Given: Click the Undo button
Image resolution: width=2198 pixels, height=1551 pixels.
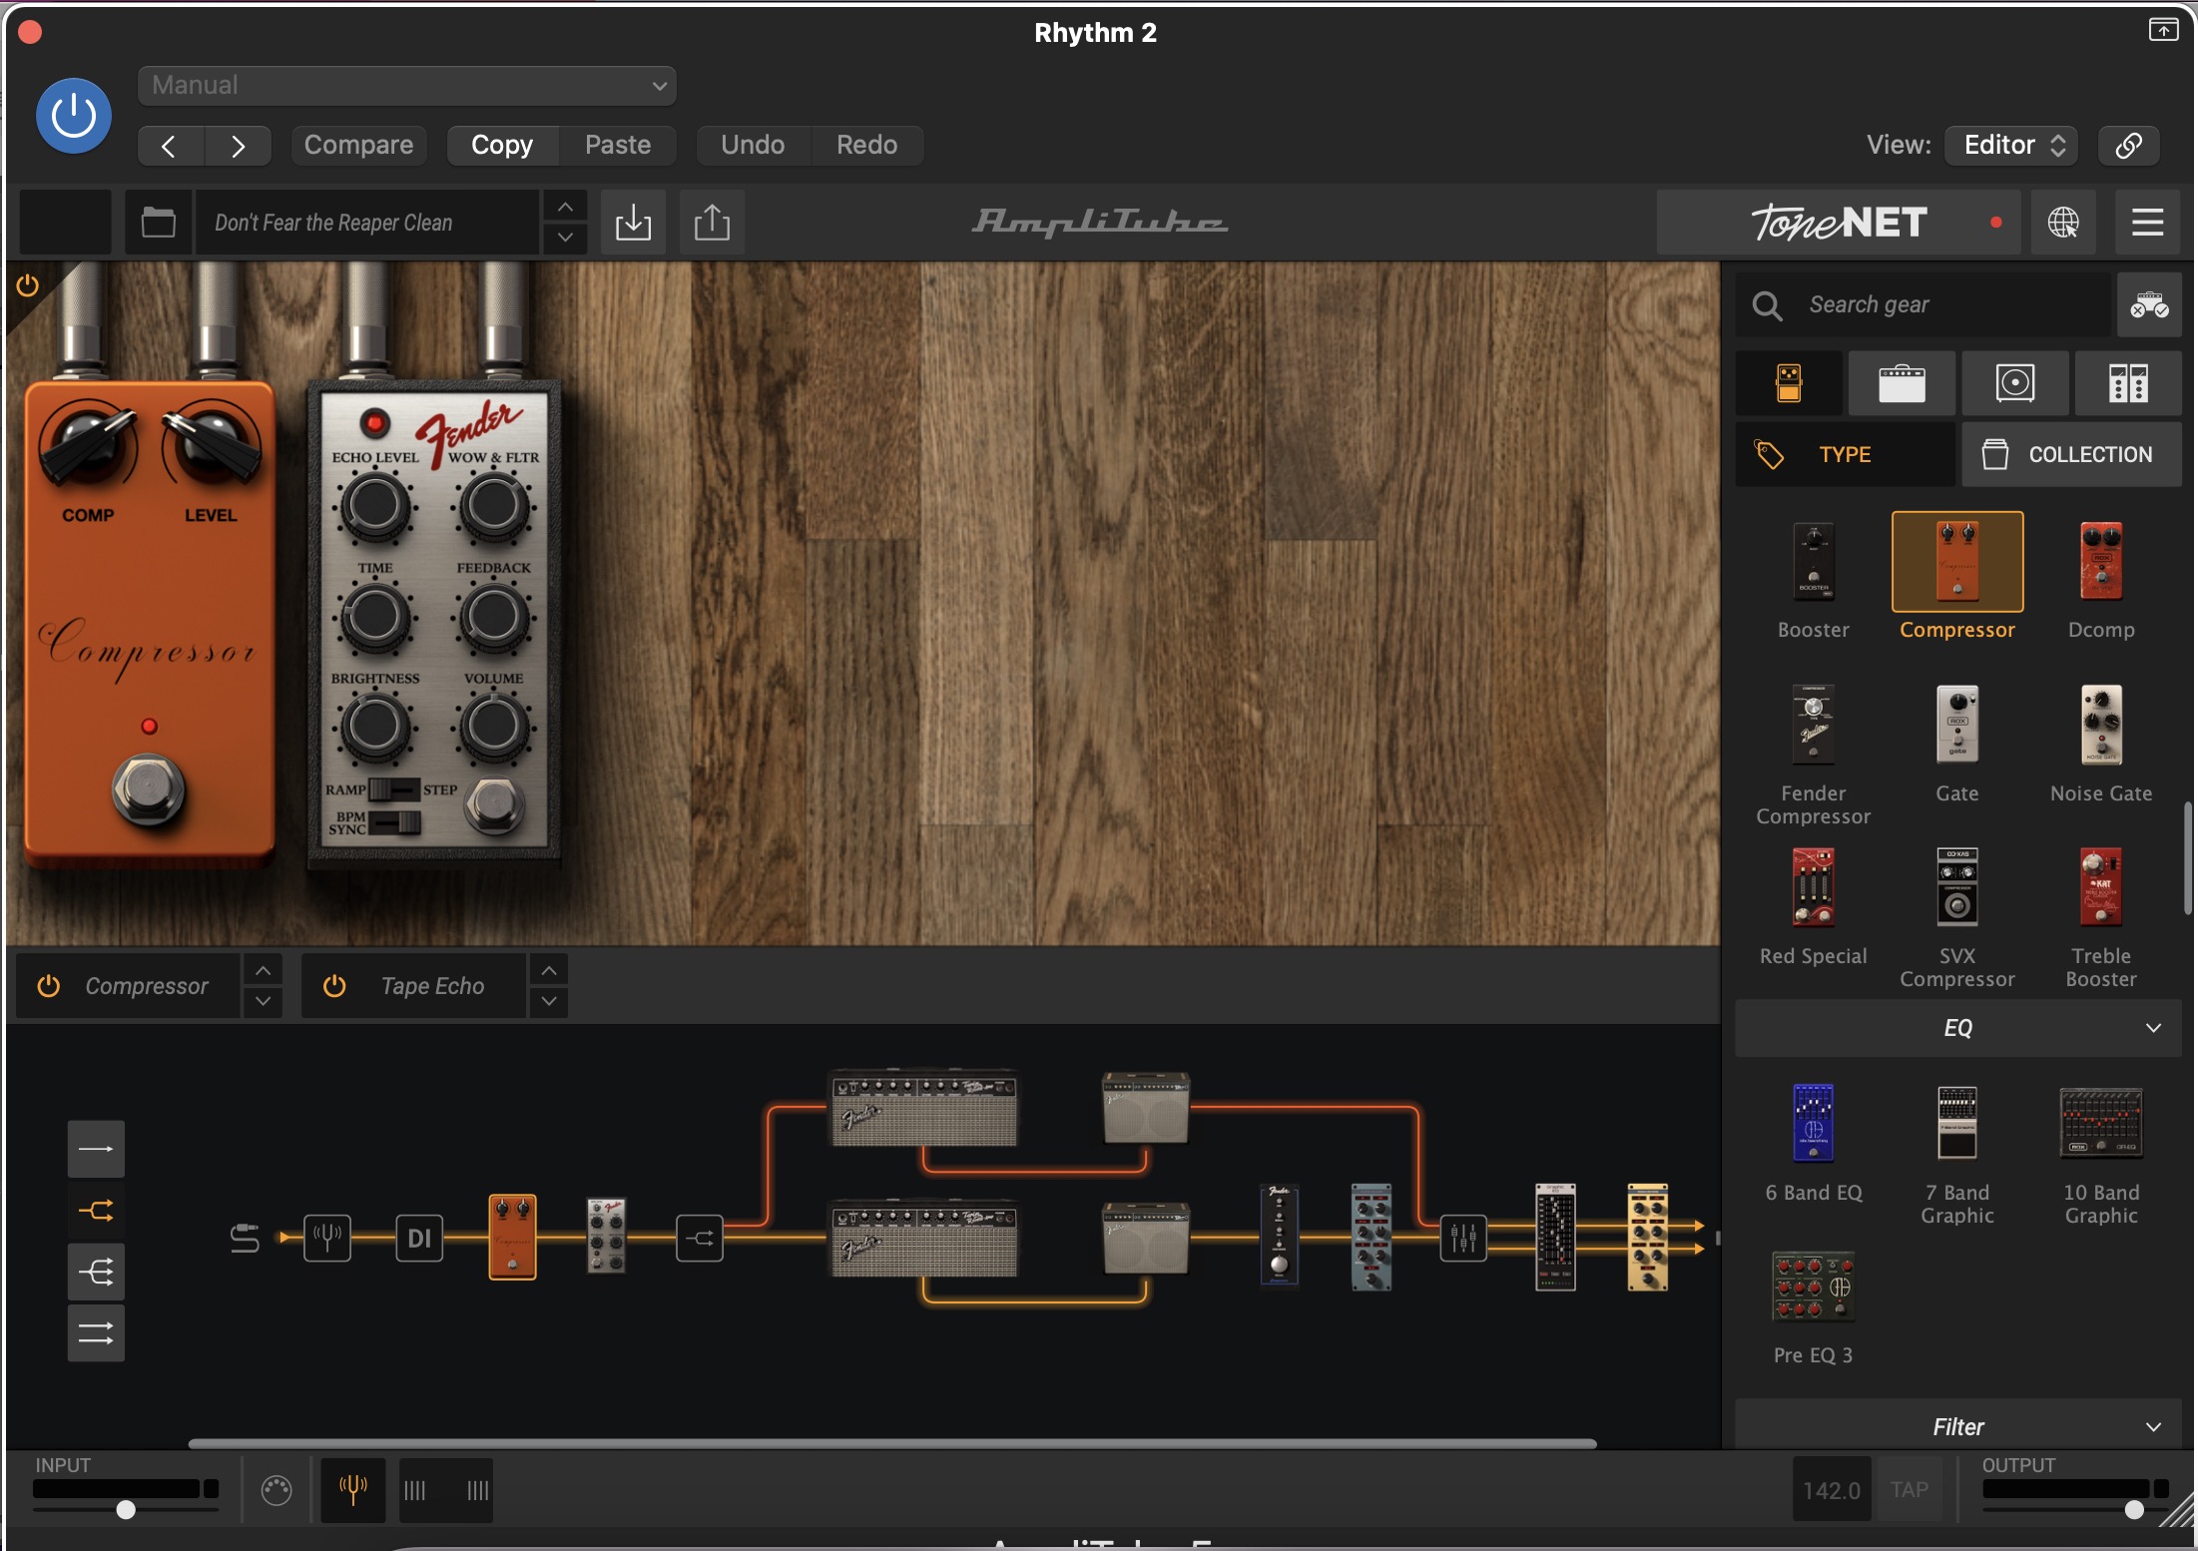Looking at the screenshot, I should (753, 146).
